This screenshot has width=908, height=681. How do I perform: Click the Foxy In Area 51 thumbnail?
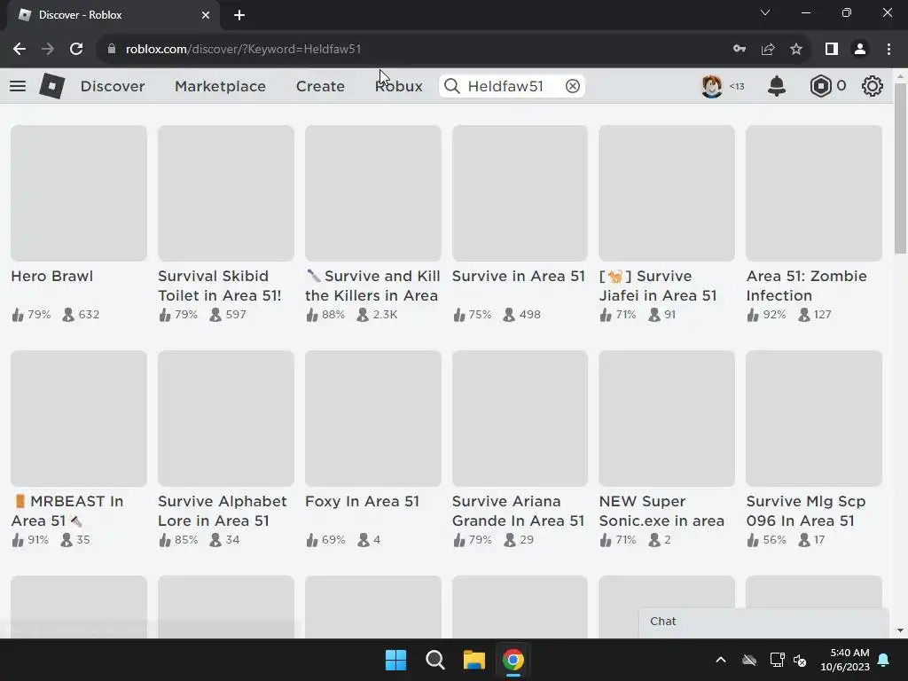click(x=373, y=419)
